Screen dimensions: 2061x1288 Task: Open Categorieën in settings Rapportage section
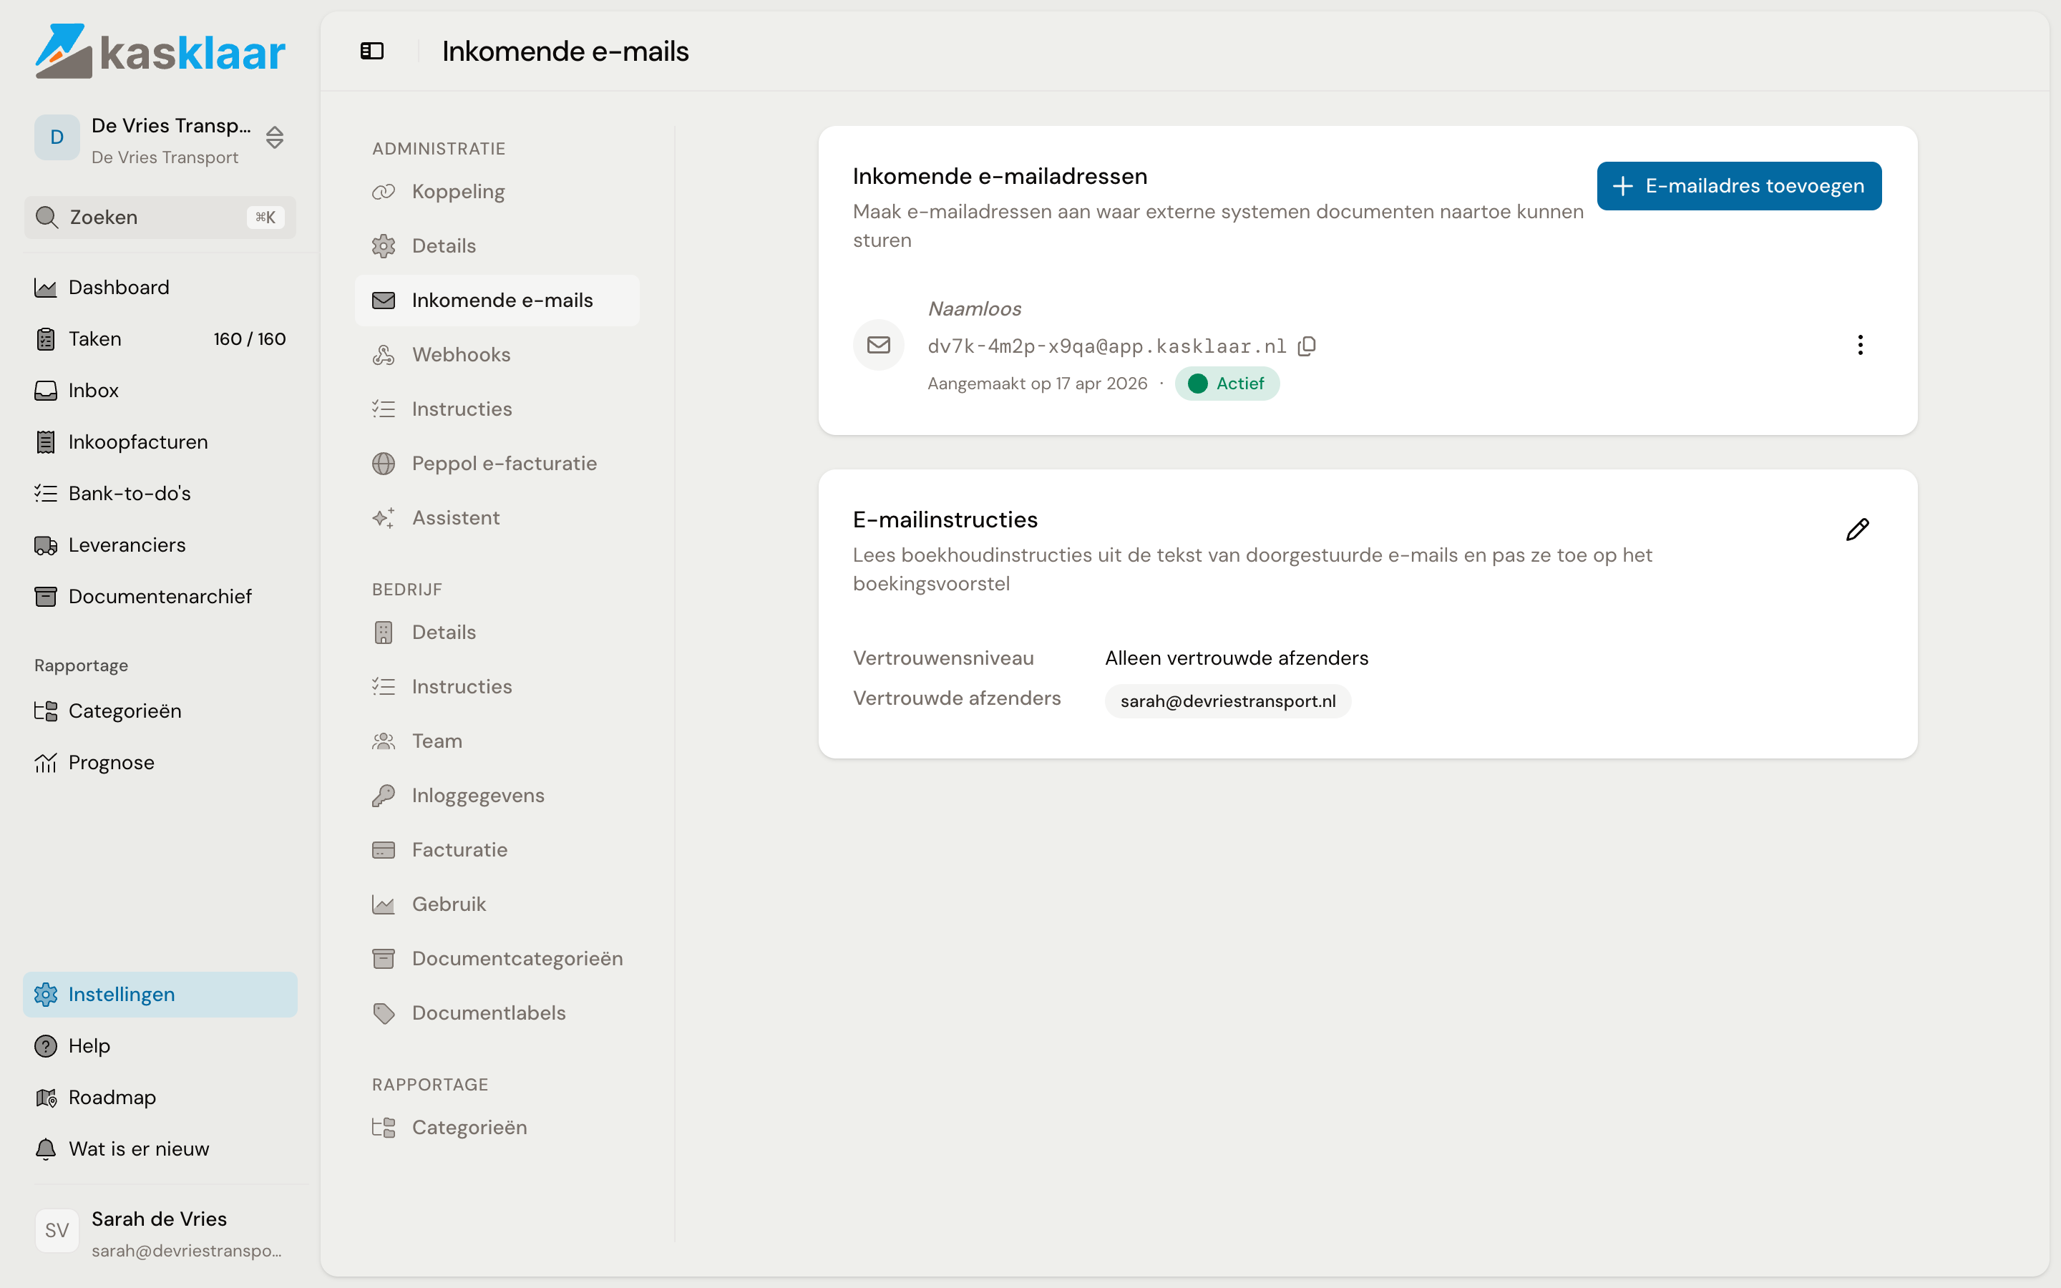click(x=497, y=1127)
